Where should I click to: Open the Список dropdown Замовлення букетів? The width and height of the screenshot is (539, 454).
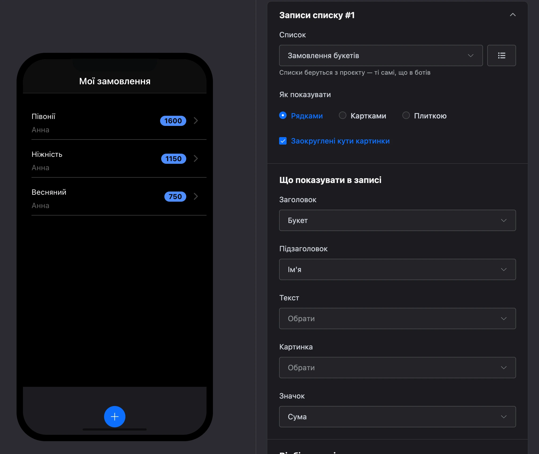point(381,55)
